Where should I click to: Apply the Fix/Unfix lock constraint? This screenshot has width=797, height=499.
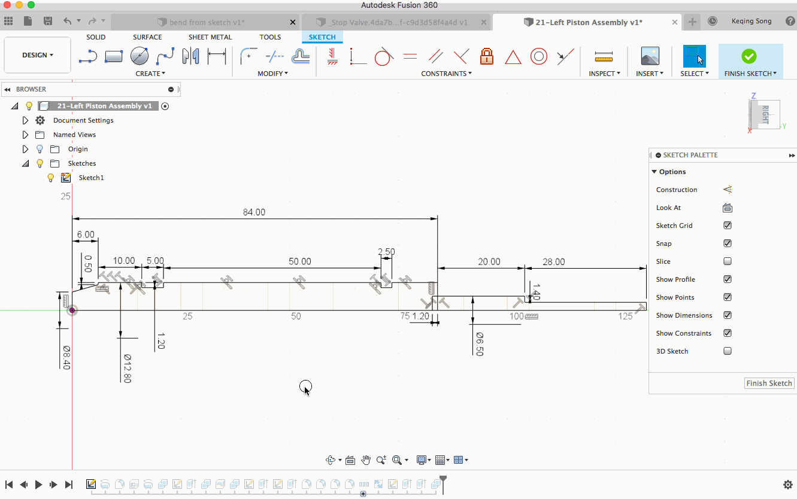(487, 57)
